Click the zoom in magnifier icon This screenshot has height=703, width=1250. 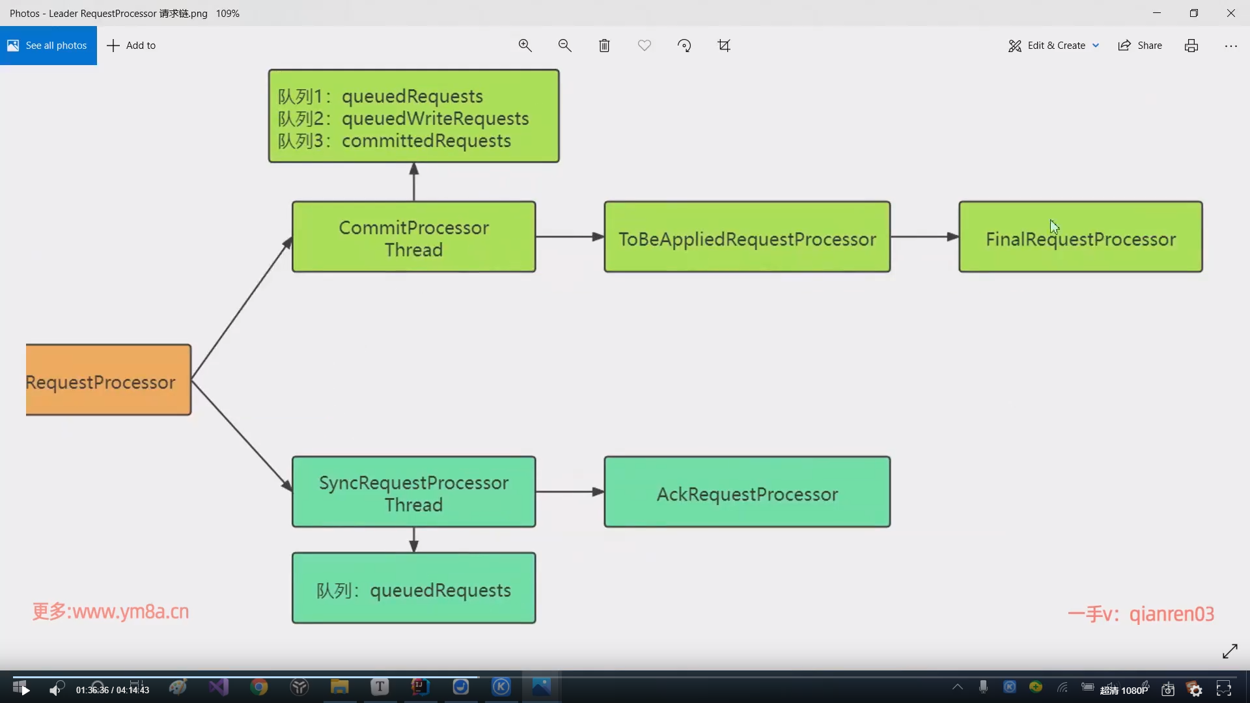(x=525, y=46)
